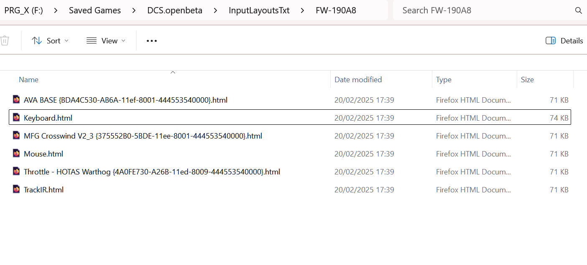Click the 74 KB size of Keyboard.html
The image size is (587, 265).
559,118
